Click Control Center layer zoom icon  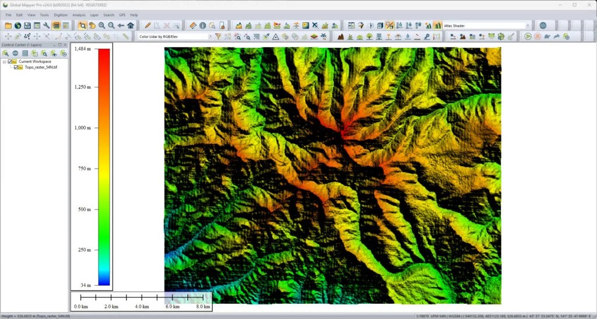(x=44, y=53)
